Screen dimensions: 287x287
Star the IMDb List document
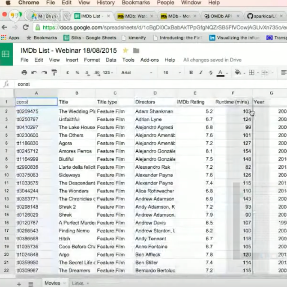coord(126,51)
